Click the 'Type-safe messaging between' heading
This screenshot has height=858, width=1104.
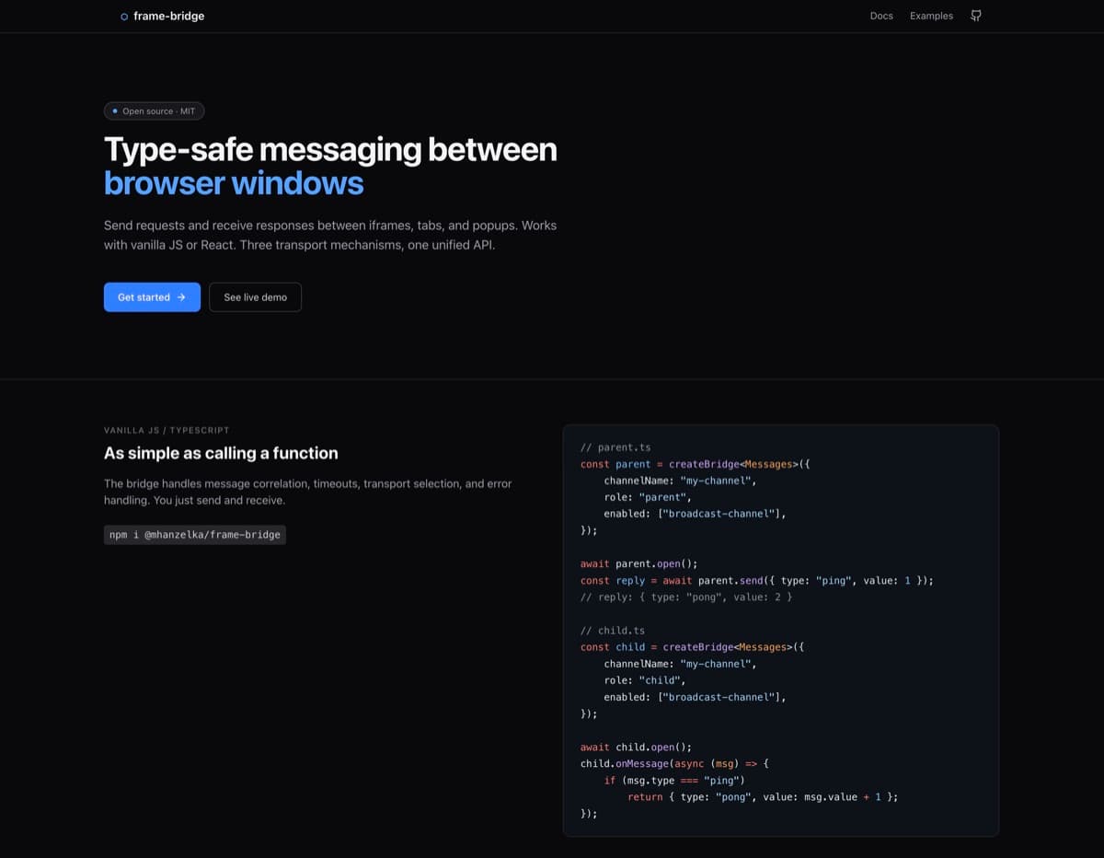coord(329,149)
